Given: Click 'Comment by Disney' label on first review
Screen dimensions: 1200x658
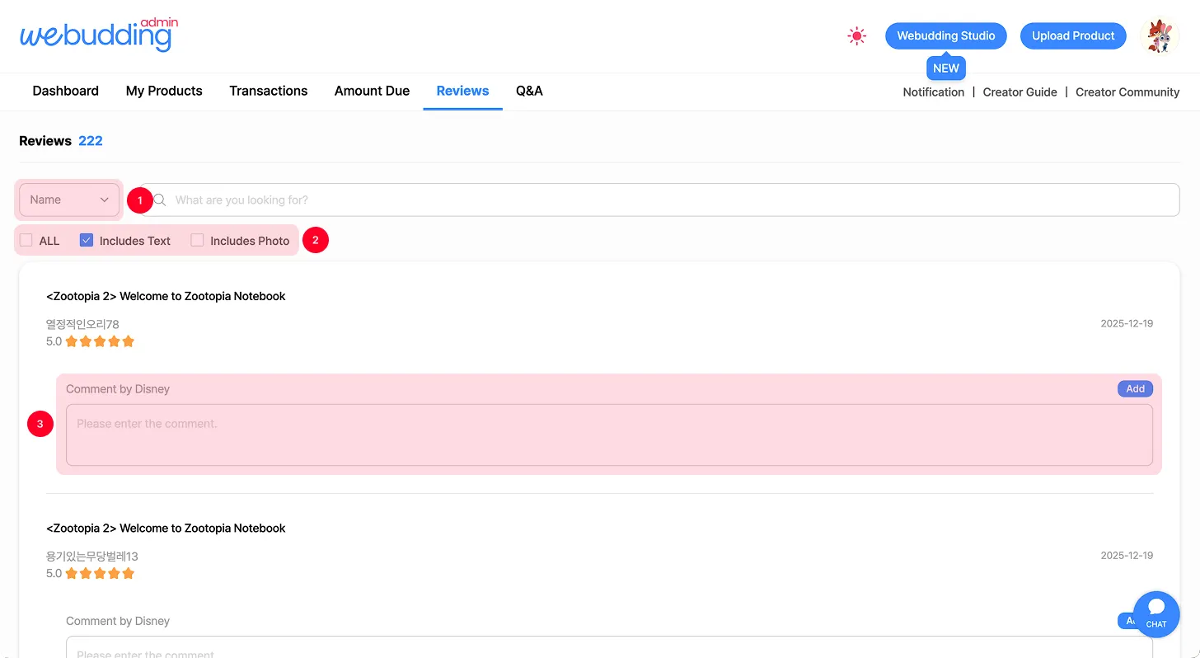Looking at the screenshot, I should click(118, 389).
